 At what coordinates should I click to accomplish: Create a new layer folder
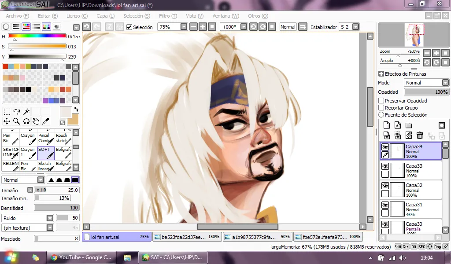click(409, 125)
